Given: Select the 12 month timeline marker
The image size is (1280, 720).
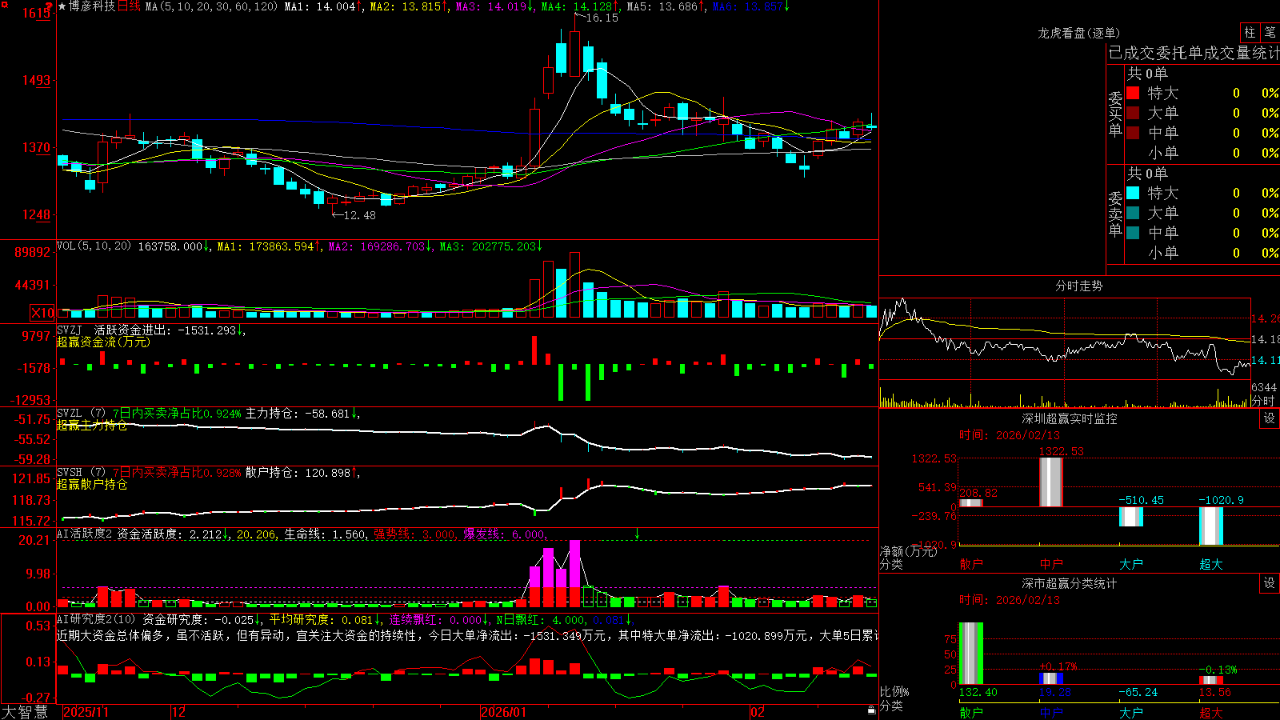Looking at the screenshot, I should coord(179,712).
